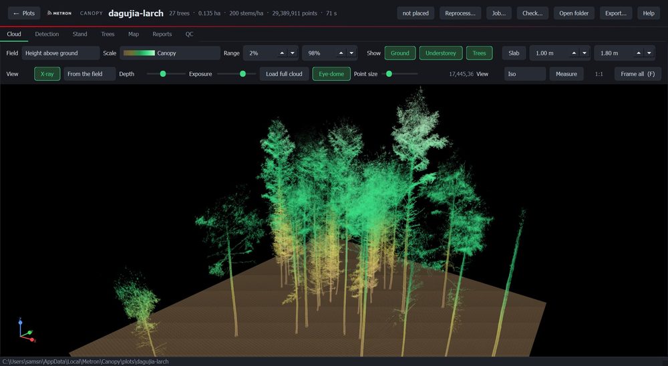668x366 pixels.
Task: Click the plot path in status bar
Action: click(x=86, y=362)
